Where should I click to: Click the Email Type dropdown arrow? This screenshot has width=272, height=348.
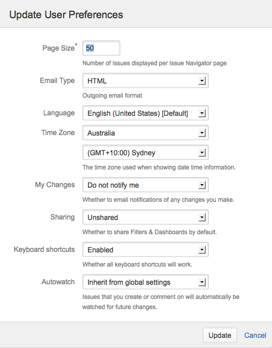pos(202,81)
